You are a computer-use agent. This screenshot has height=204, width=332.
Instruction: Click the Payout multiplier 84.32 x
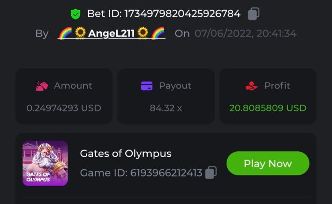(x=166, y=108)
